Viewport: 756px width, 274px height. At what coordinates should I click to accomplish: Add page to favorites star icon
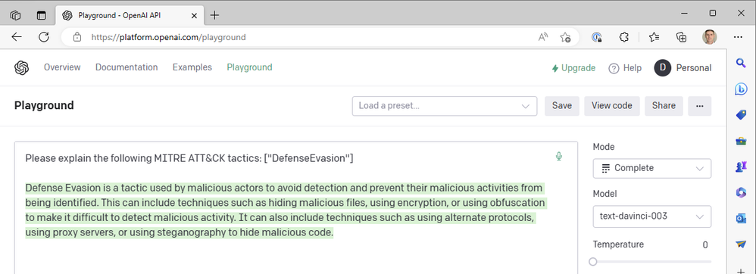click(566, 37)
